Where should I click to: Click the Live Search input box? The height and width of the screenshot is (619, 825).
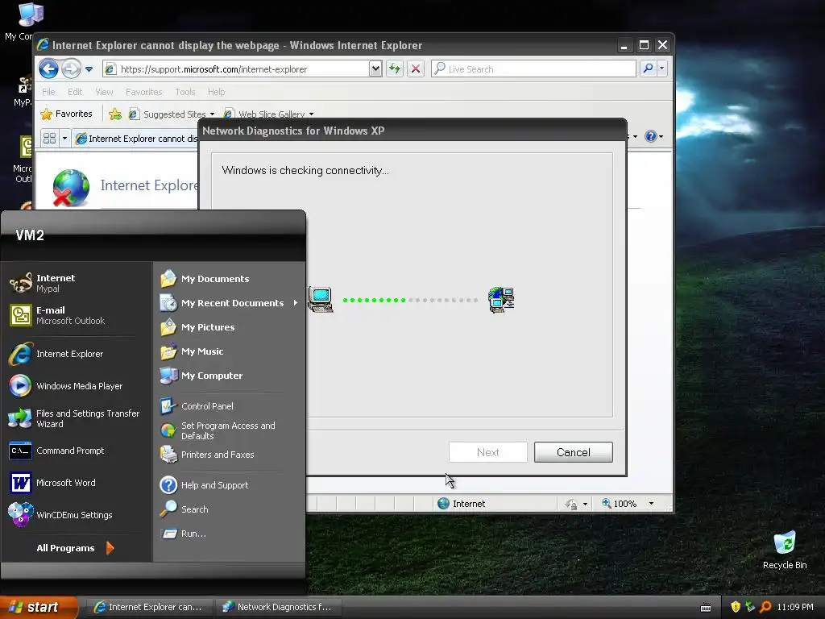(533, 69)
